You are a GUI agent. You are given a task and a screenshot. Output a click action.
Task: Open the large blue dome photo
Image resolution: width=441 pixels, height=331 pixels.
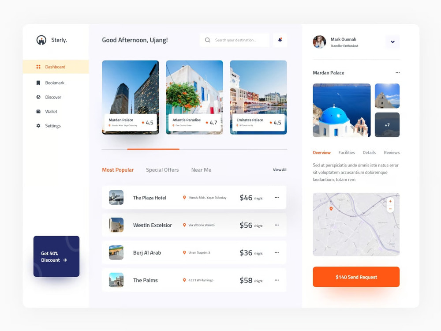point(342,110)
